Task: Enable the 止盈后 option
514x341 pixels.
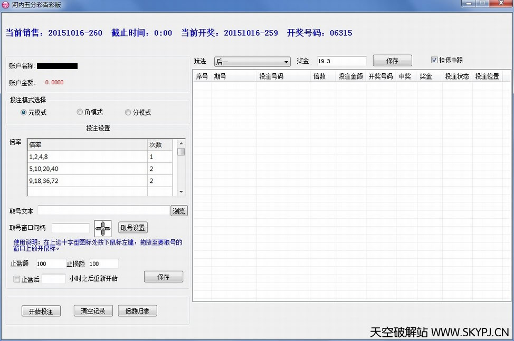Action: click(16, 279)
